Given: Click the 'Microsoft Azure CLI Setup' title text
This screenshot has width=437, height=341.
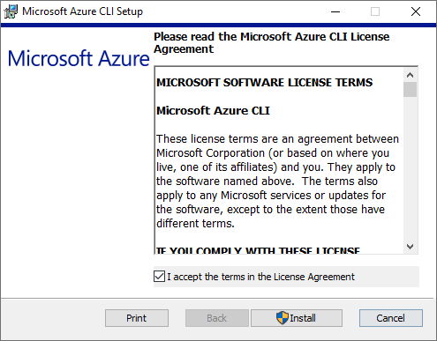Looking at the screenshot, I should tap(83, 11).
